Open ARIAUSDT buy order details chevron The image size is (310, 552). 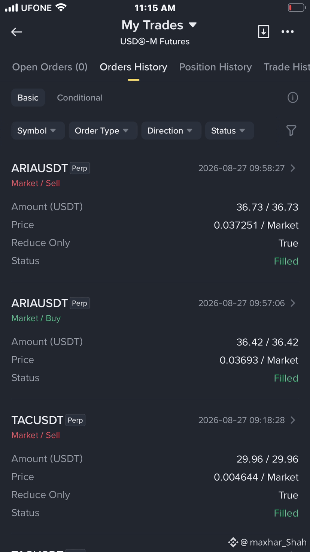(x=293, y=303)
